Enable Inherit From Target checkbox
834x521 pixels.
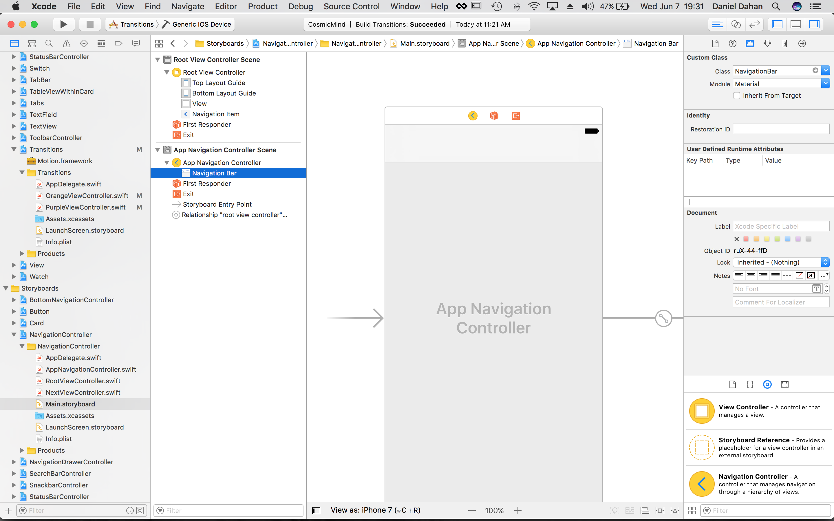tap(736, 96)
